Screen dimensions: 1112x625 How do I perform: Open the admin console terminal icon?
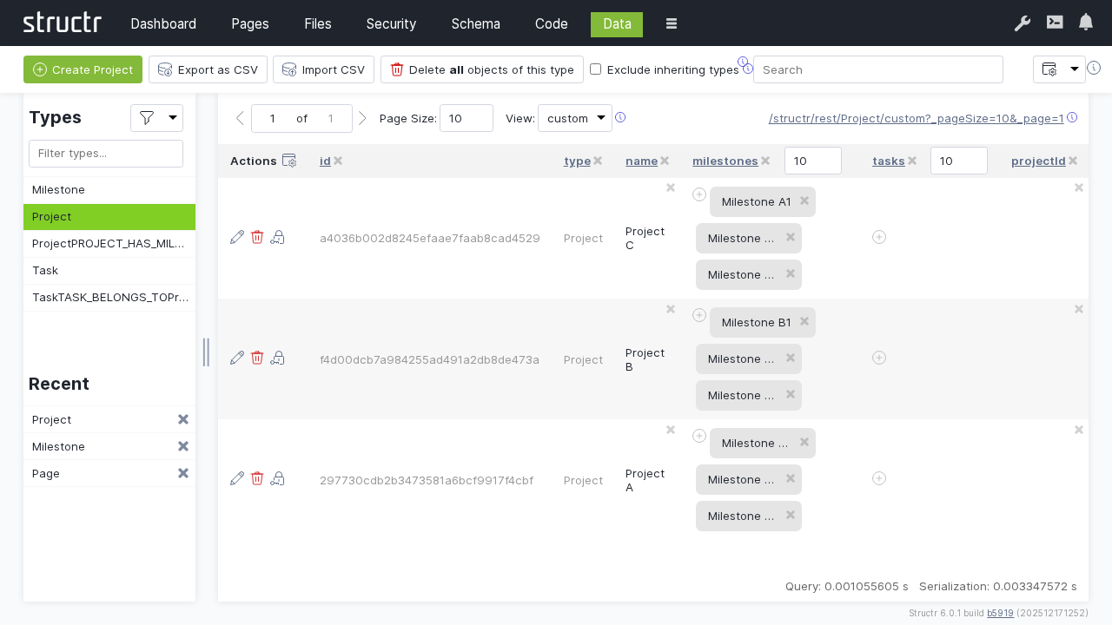[1055, 23]
